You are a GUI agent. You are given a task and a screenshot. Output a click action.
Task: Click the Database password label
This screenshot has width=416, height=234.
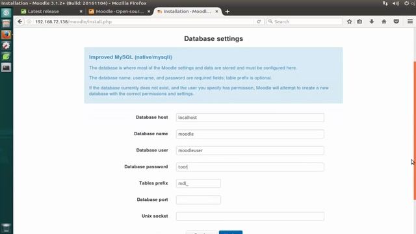[x=146, y=166]
